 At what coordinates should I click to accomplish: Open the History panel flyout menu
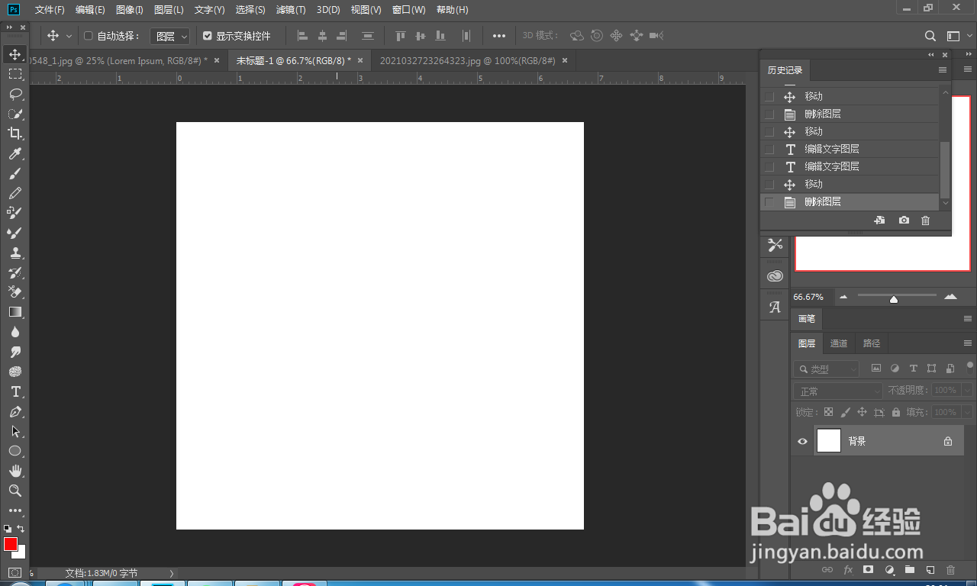(x=943, y=69)
